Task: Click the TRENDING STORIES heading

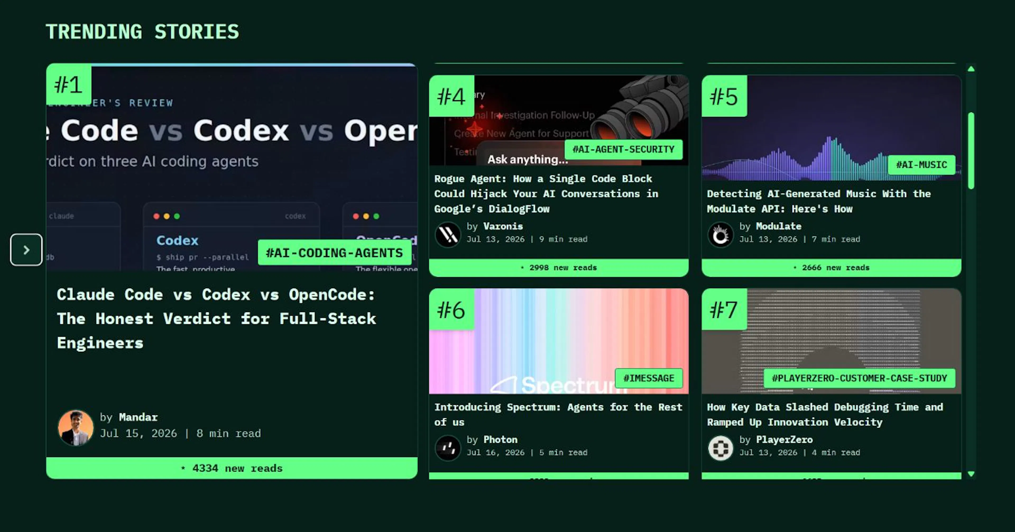Action: pyautogui.click(x=143, y=32)
